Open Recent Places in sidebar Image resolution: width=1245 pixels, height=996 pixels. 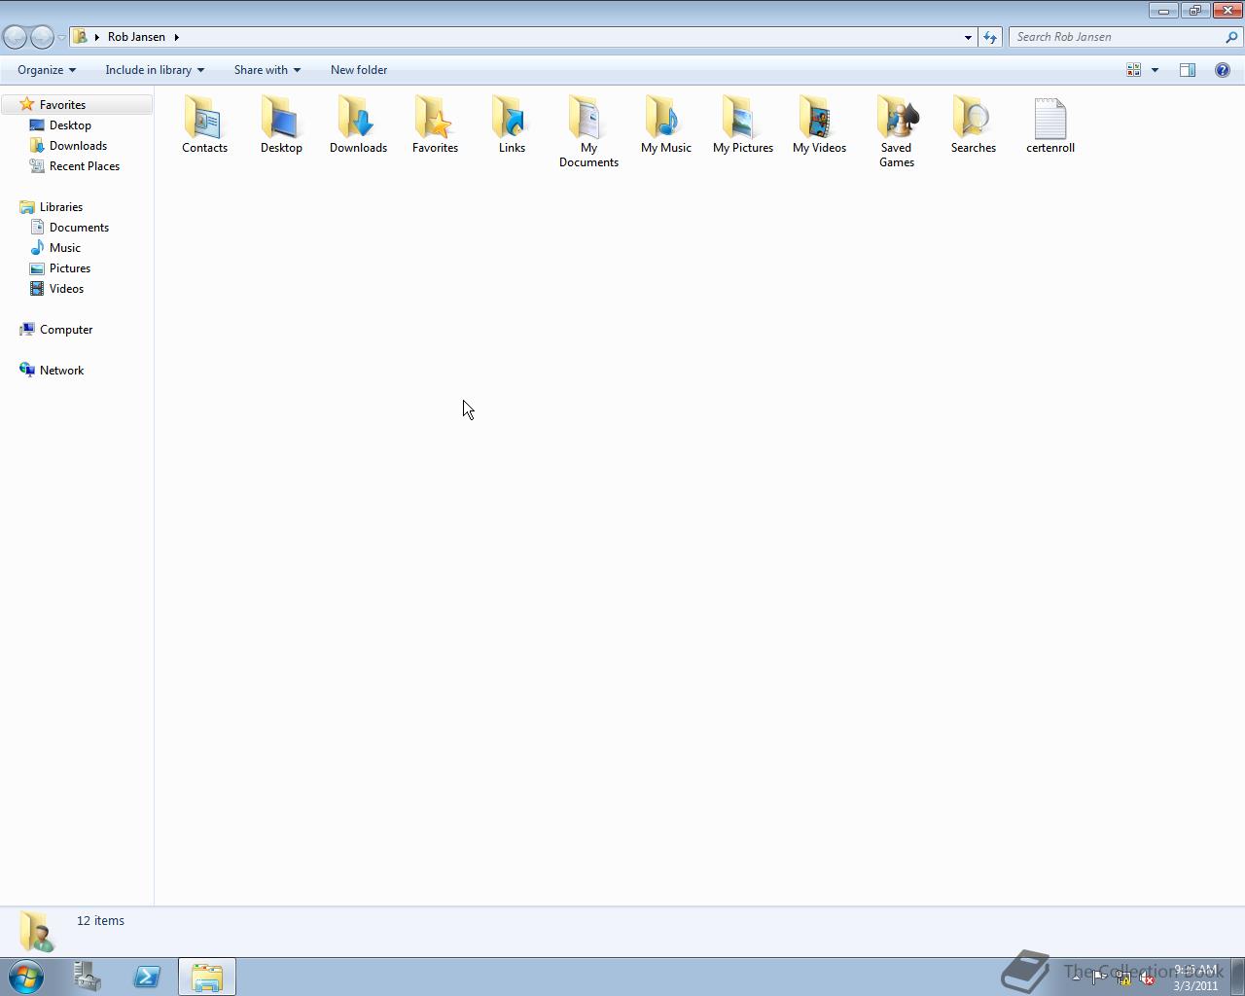coord(85,166)
